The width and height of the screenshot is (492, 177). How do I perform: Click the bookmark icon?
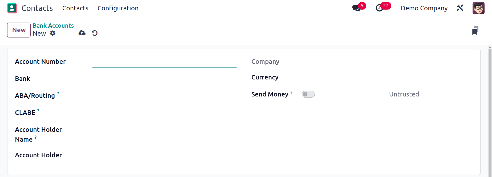(x=475, y=31)
